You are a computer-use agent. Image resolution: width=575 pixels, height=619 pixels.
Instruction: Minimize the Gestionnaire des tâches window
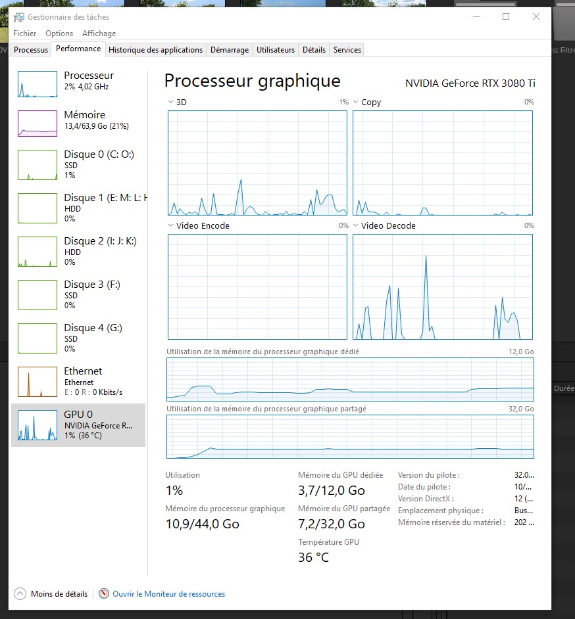(476, 16)
